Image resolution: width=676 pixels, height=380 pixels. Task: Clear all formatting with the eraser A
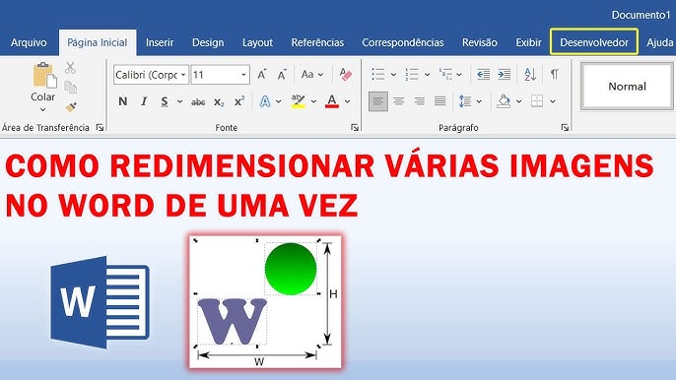(345, 75)
